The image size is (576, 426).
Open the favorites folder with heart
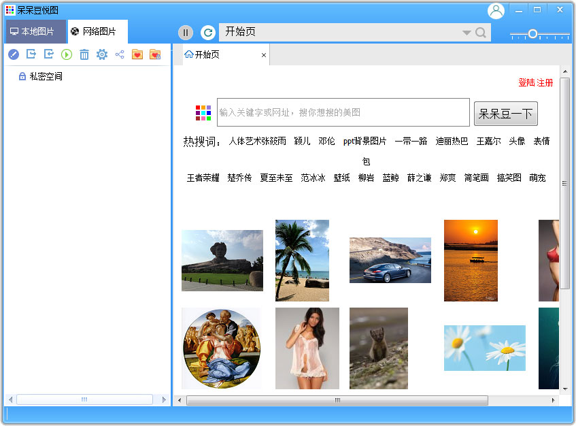tap(137, 54)
